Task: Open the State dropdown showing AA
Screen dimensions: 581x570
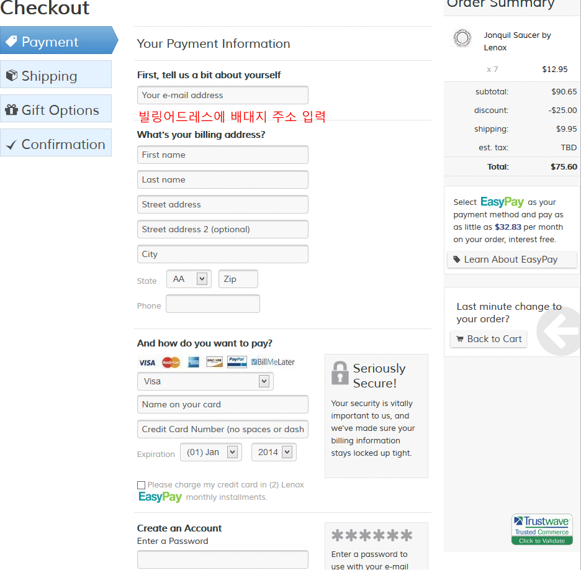Action: pyautogui.click(x=189, y=279)
